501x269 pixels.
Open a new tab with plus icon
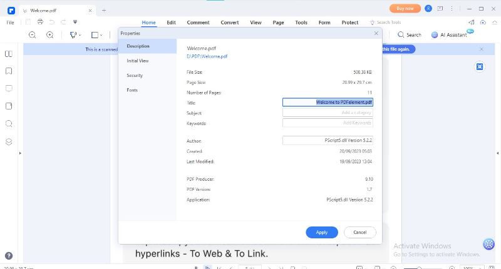104,11
